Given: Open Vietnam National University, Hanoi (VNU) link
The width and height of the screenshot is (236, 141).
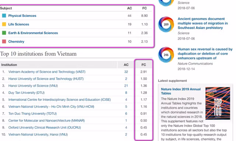Looking at the screenshot, I should (38, 134).
